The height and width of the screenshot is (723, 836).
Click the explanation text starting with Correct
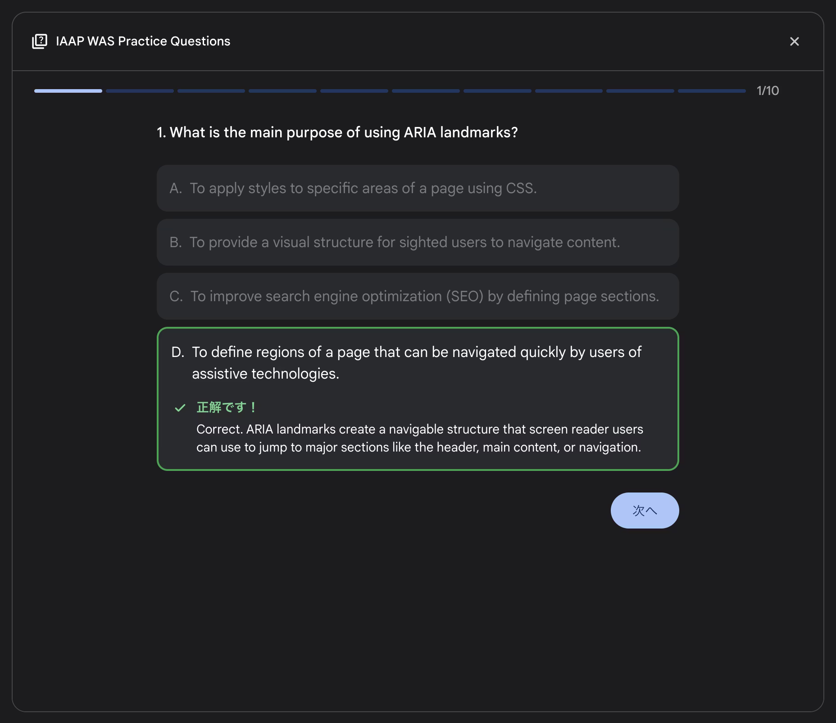click(419, 438)
